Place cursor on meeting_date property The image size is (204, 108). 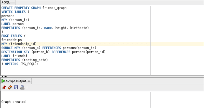click(35, 60)
